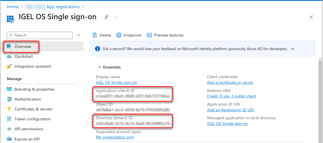The image size is (323, 143).
Task: Open Overview in the left menu
Action: click(23, 47)
